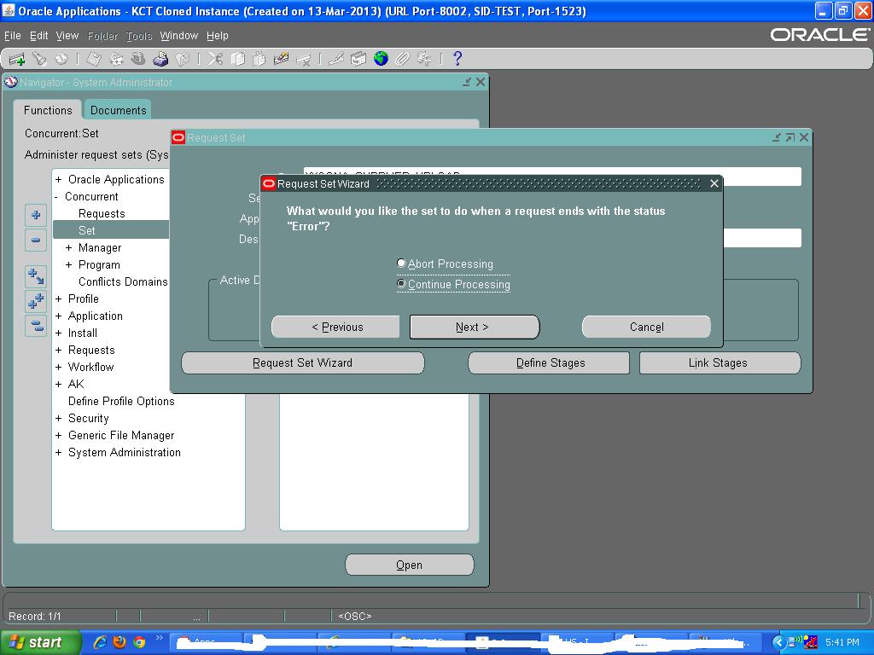Select the Abort Processing radio option
This screenshot has height=655, width=874.
tap(401, 263)
